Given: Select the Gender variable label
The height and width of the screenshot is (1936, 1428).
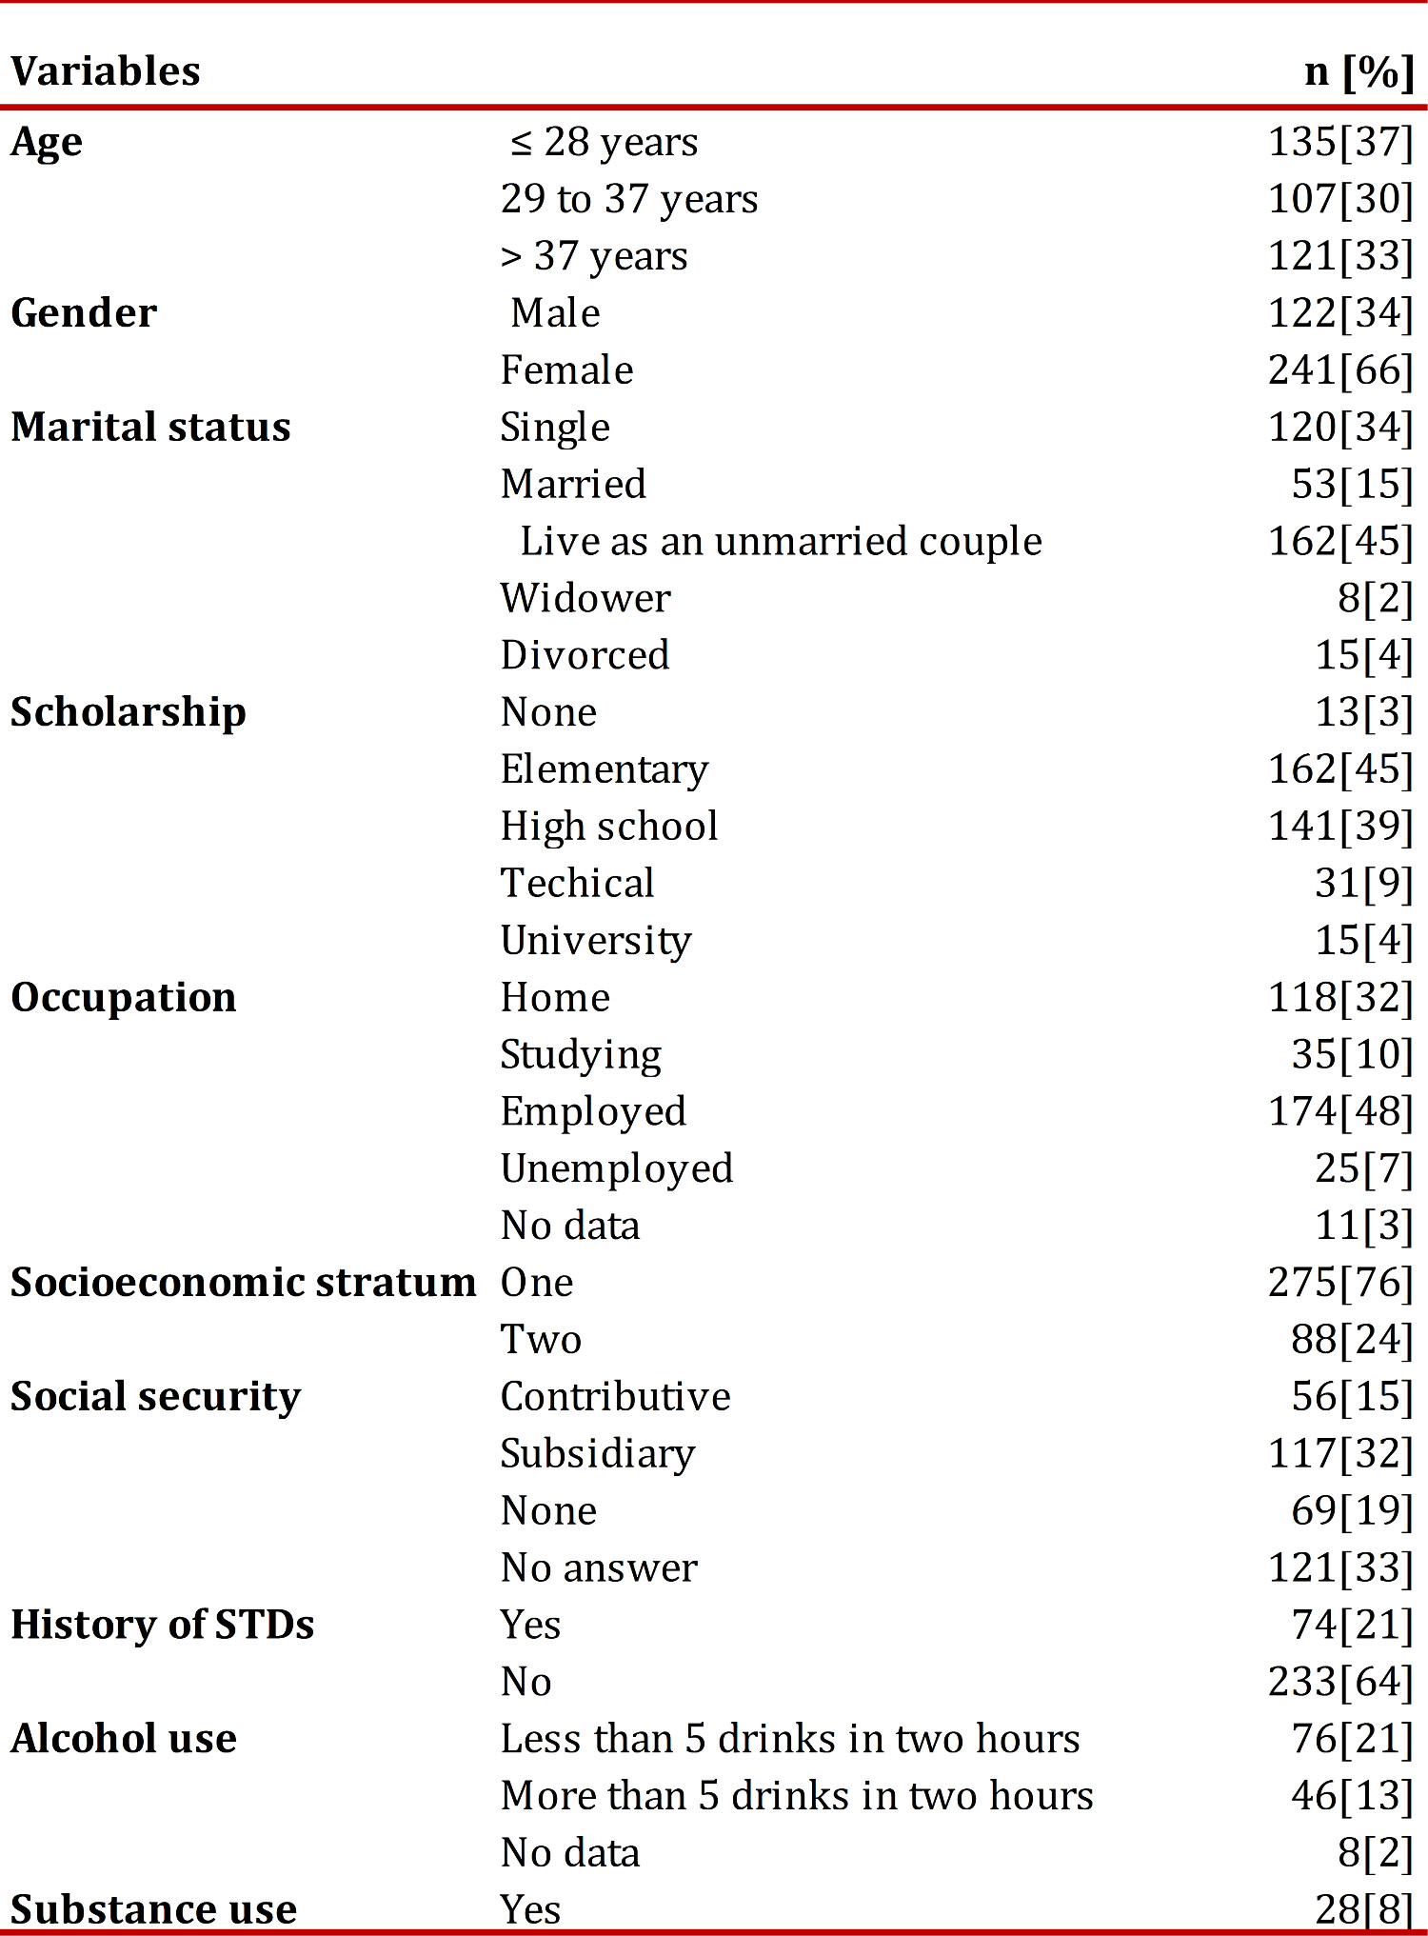Looking at the screenshot, I should (x=84, y=313).
